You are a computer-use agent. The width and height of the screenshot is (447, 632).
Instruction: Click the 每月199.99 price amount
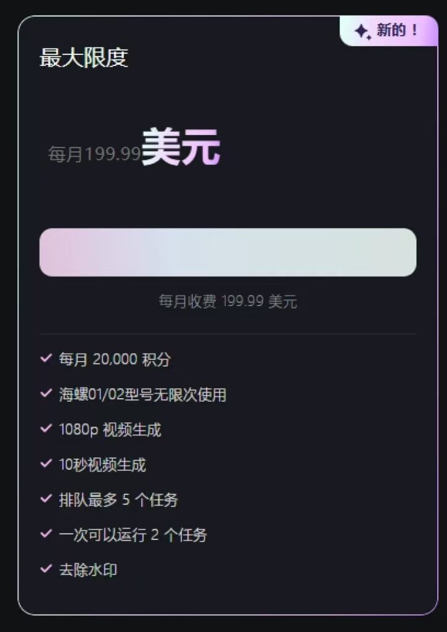95,154
